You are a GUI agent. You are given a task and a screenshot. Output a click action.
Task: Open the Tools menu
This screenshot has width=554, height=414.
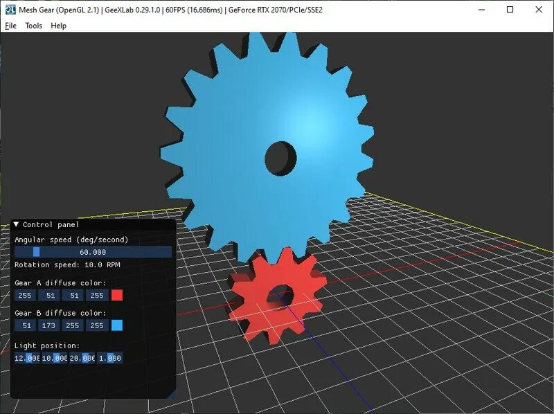33,26
